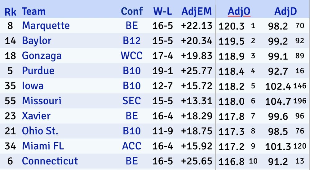The height and width of the screenshot is (170, 310).
Task: Open the SEC conference link
Action: [x=131, y=101]
